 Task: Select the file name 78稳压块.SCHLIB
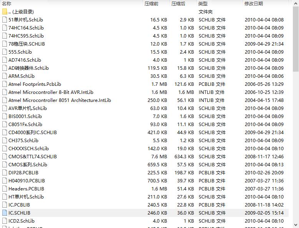(x=27, y=44)
